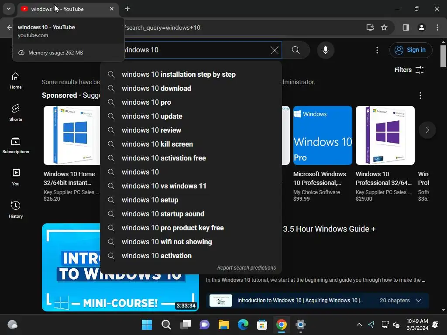Click the Chrome address bar URL
The width and height of the screenshot is (447, 335).
click(x=162, y=27)
